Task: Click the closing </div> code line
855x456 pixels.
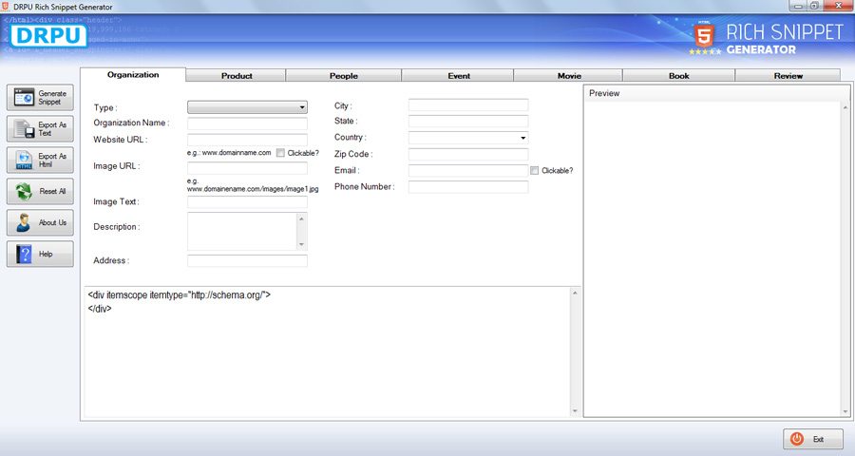Action: coord(100,309)
